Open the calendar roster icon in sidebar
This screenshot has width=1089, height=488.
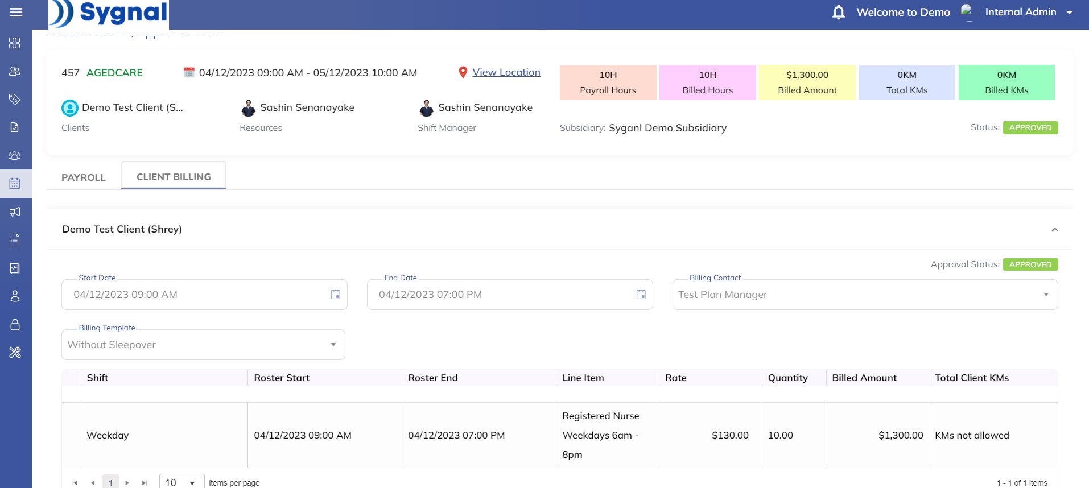pos(15,184)
